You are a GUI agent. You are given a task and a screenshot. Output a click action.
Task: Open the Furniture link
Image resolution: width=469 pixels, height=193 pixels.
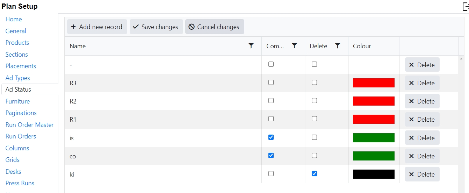click(x=17, y=101)
